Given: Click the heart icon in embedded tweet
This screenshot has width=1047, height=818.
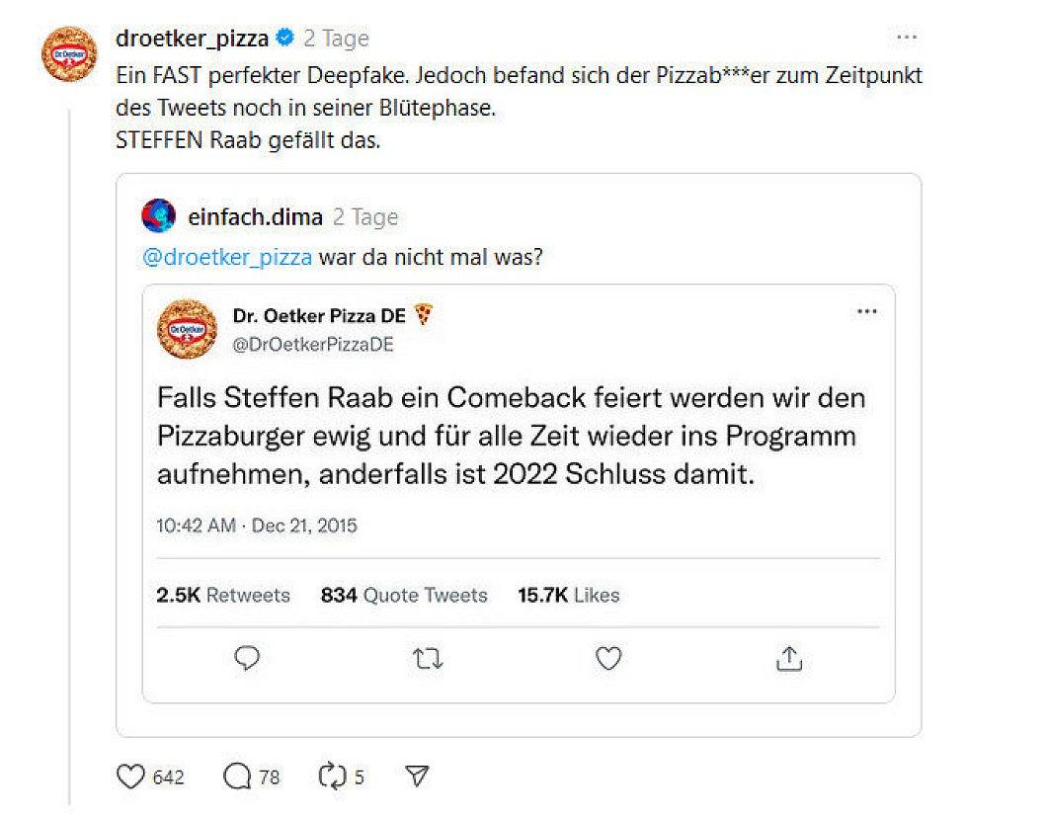Looking at the screenshot, I should [608, 658].
